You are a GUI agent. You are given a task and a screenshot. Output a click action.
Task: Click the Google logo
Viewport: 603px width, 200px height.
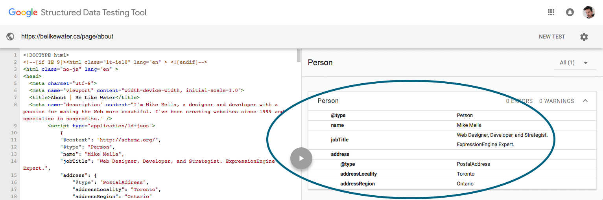click(23, 12)
